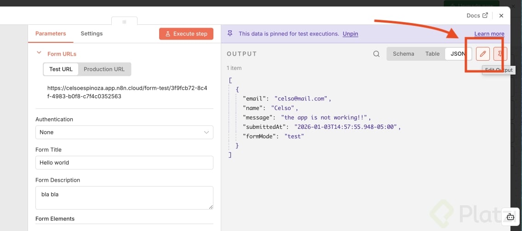Click the Execute step button
This screenshot has height=231, width=522.
click(186, 34)
